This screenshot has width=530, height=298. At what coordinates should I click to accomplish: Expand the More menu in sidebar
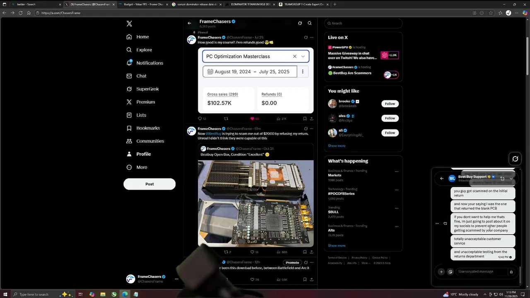pyautogui.click(x=137, y=167)
